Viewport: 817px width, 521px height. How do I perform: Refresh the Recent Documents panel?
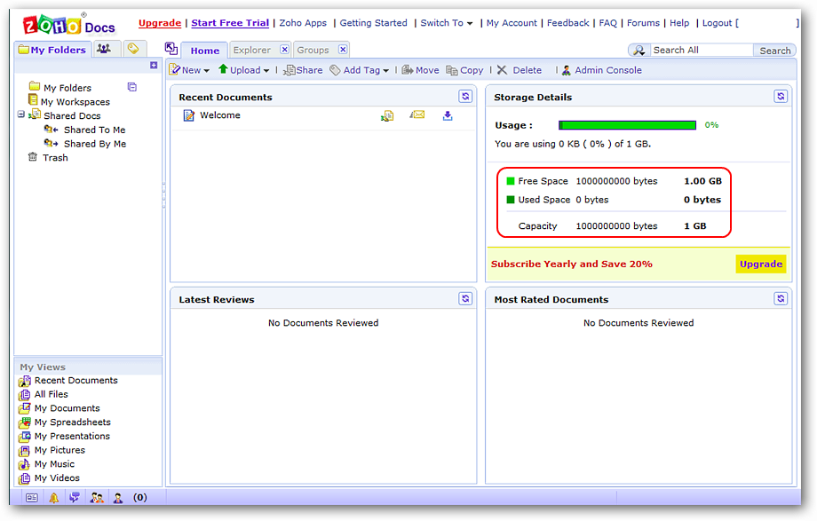(x=465, y=97)
